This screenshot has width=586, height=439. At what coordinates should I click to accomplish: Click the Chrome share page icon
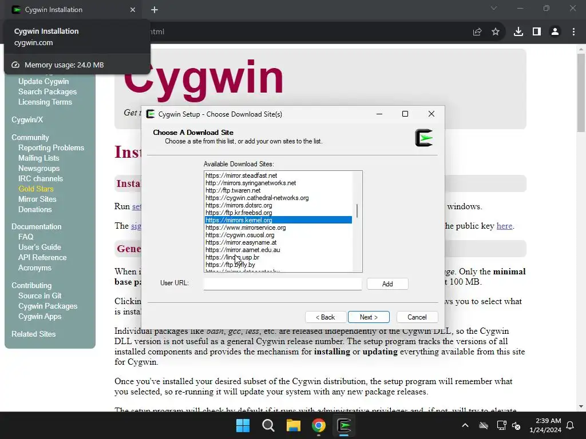coord(477,32)
